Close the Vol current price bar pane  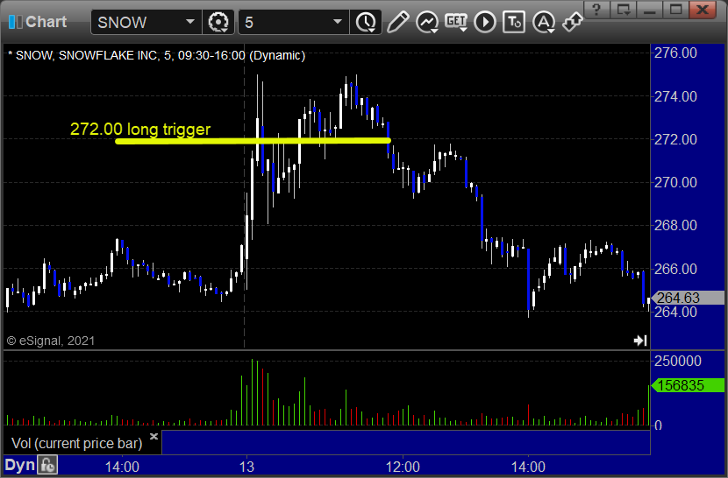153,436
